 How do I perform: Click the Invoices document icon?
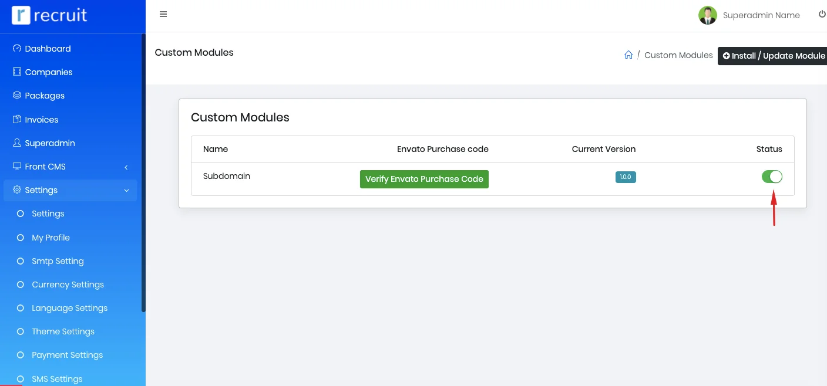(17, 120)
